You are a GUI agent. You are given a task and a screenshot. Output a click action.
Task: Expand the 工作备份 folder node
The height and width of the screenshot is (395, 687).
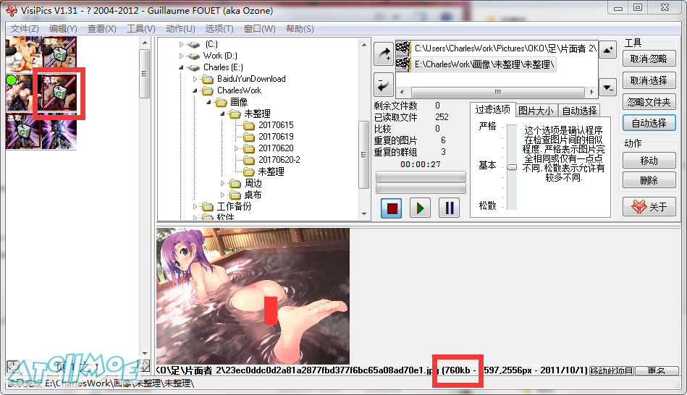coord(195,206)
